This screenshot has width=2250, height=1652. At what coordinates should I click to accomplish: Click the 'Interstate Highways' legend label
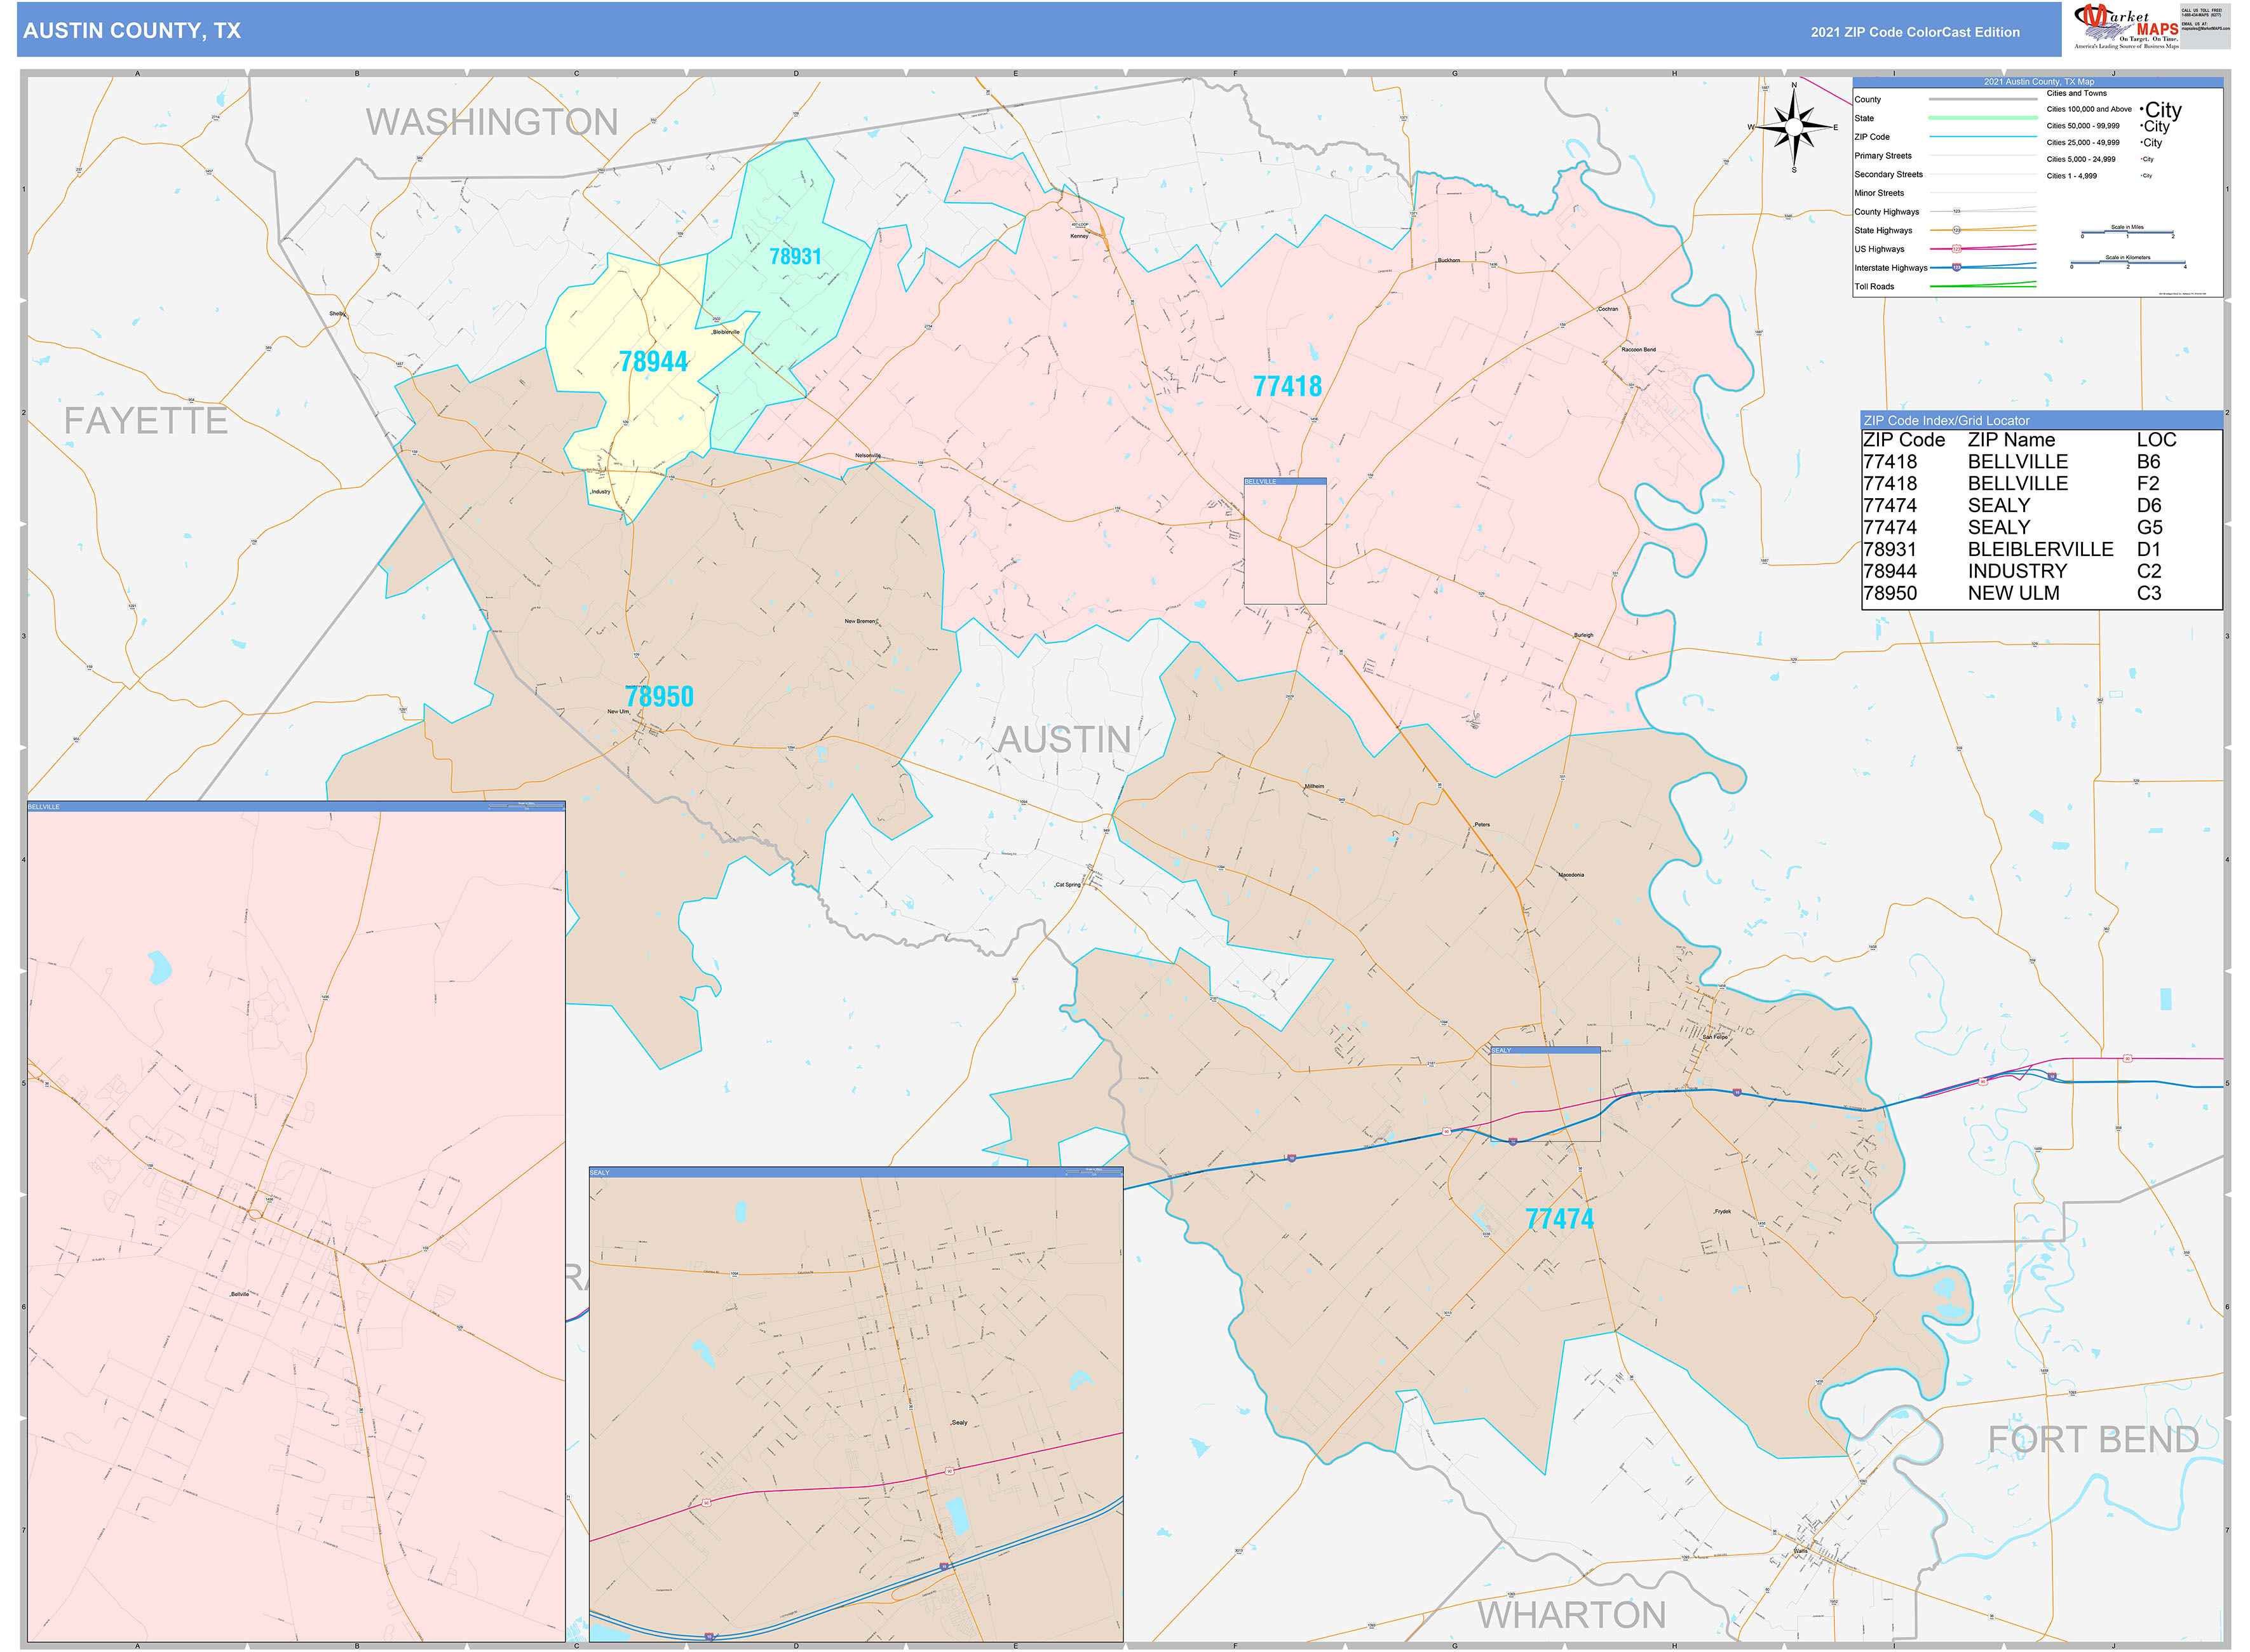coord(1890,268)
